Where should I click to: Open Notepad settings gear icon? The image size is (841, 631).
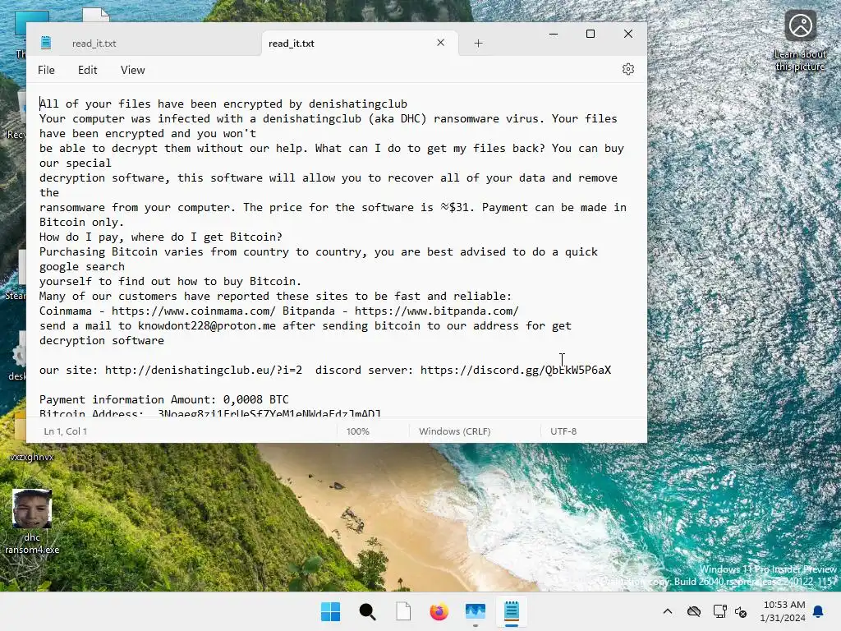(x=628, y=69)
